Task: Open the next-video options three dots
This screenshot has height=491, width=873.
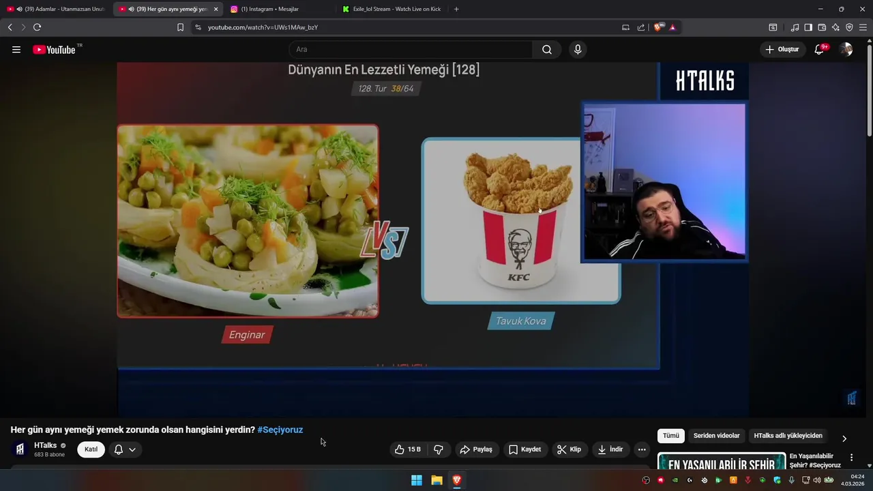Action: click(x=851, y=458)
